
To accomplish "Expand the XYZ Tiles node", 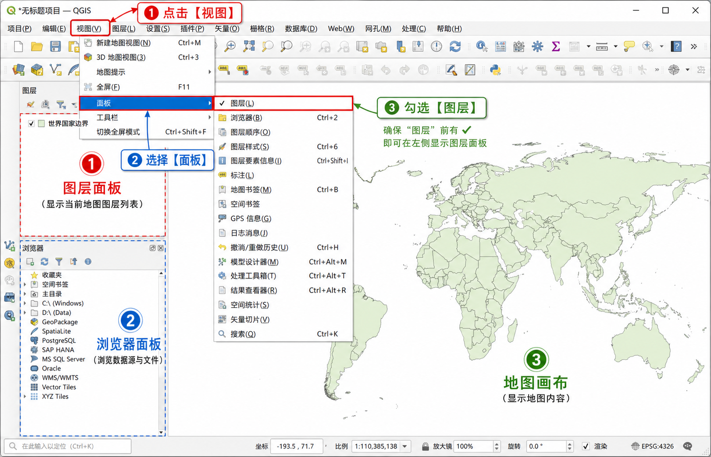I will click(x=25, y=397).
